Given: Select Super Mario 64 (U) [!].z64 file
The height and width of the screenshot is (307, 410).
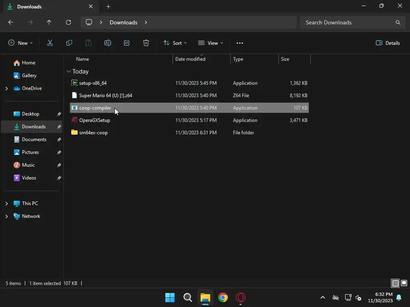Looking at the screenshot, I should 189,95.
